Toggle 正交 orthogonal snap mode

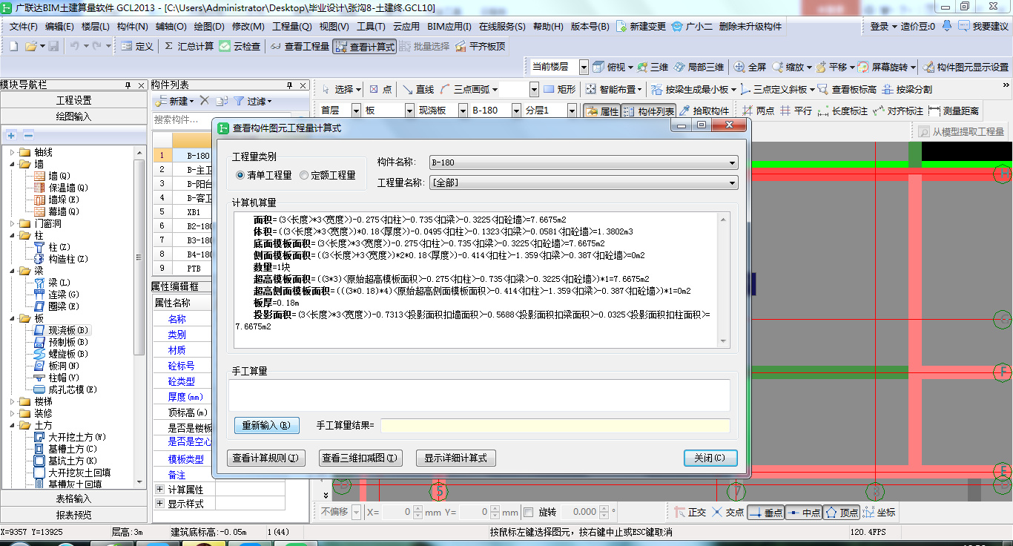coord(690,512)
